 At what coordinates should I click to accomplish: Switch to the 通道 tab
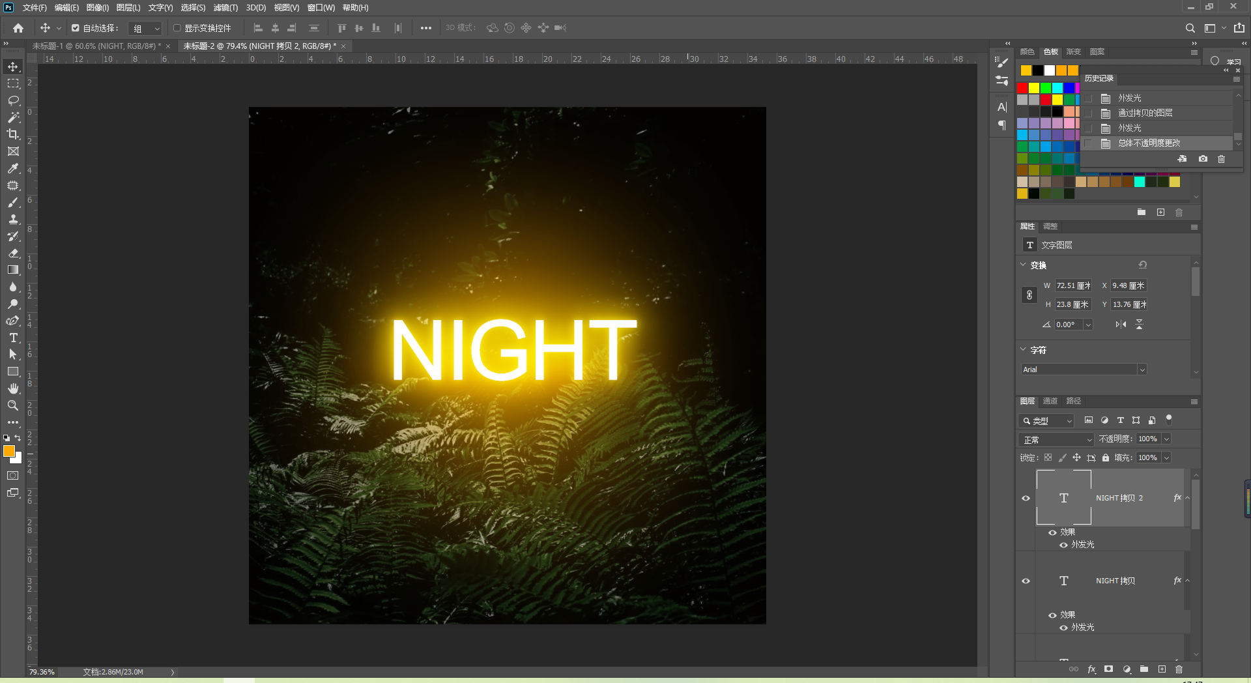(1050, 401)
